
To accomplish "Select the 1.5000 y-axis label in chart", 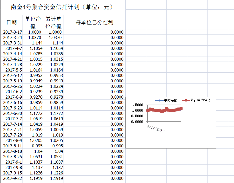I will [x=137, y=105].
